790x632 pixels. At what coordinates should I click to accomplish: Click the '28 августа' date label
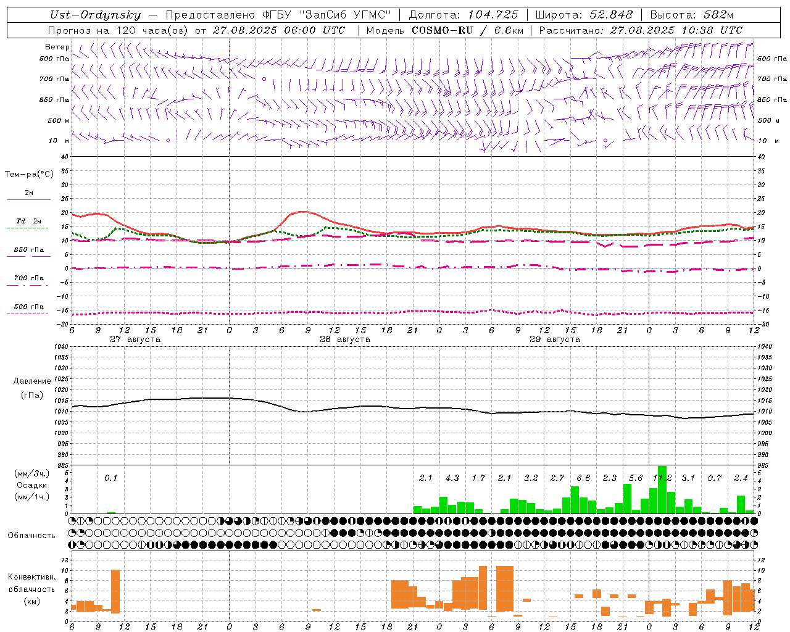click(345, 339)
